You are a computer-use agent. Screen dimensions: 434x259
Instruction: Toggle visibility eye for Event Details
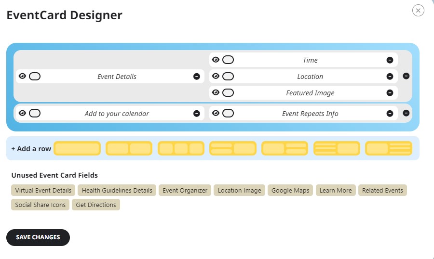tap(22, 76)
